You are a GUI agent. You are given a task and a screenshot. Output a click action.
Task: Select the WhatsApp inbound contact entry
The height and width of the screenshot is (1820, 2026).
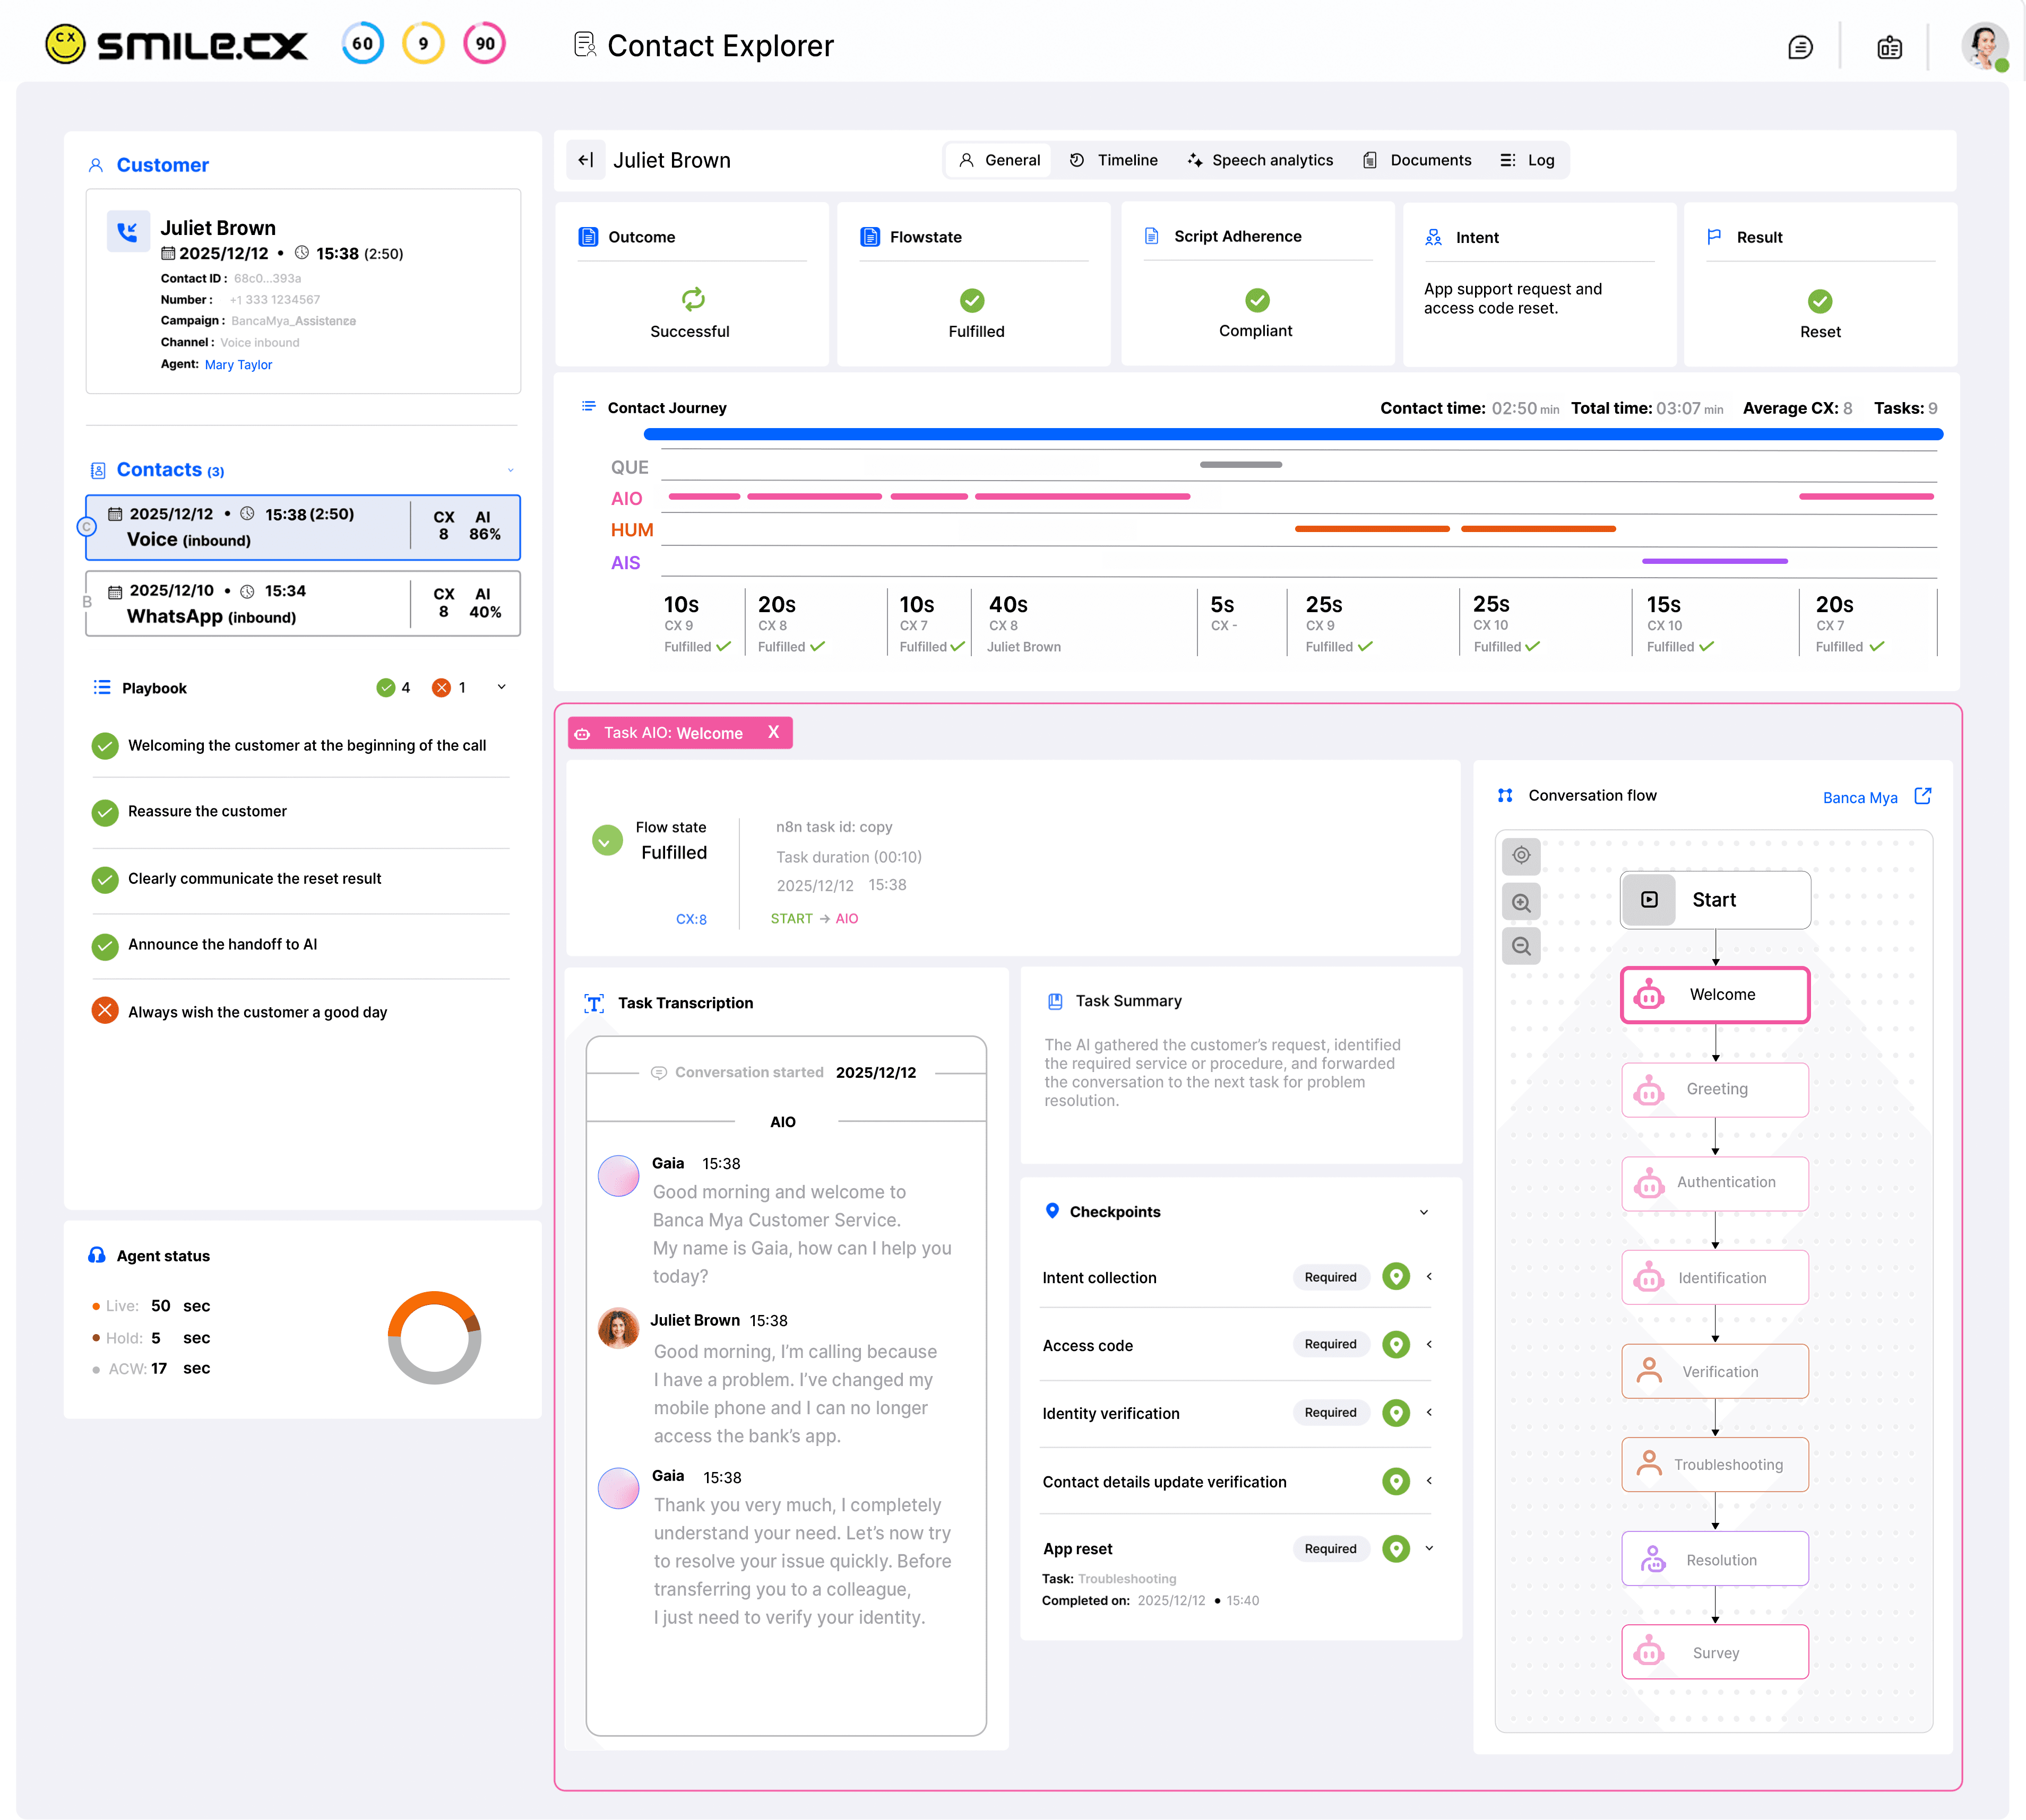click(x=302, y=604)
